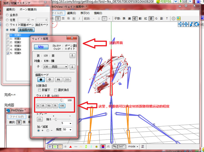
Task: Select vertex mode 頂 in PMDView toolbar
Action: (x=58, y=19)
